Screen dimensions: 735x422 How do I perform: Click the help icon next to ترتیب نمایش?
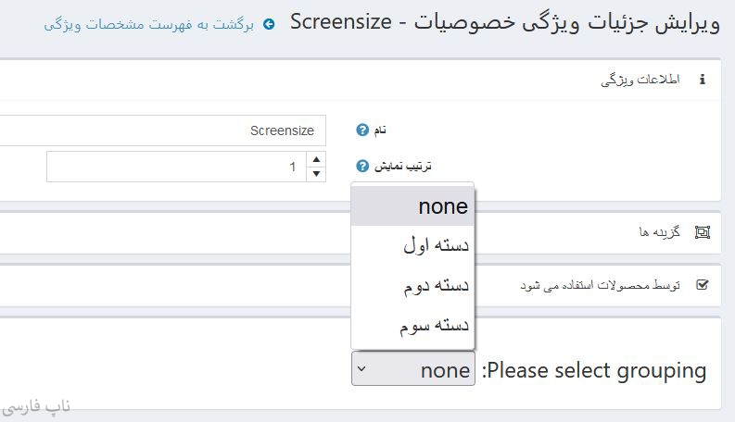[x=362, y=167]
